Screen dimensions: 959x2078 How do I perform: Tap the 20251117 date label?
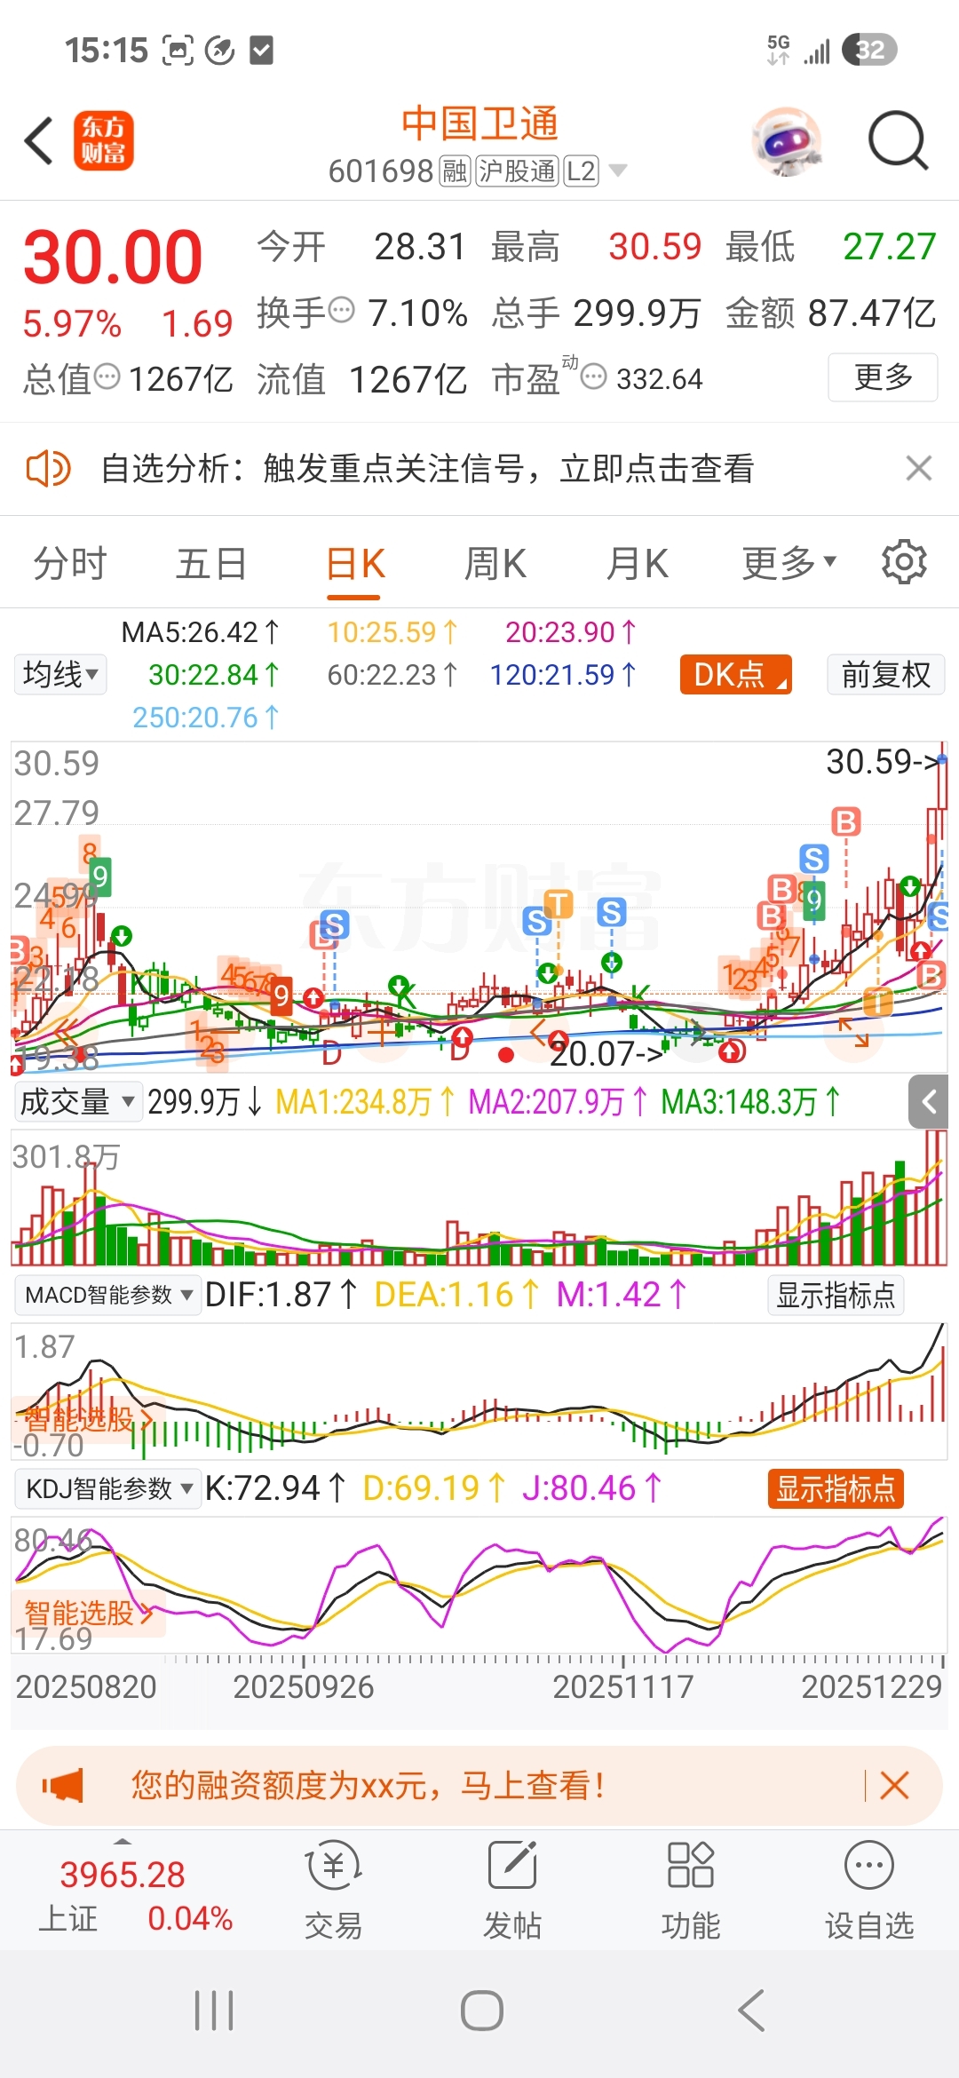tap(623, 1686)
